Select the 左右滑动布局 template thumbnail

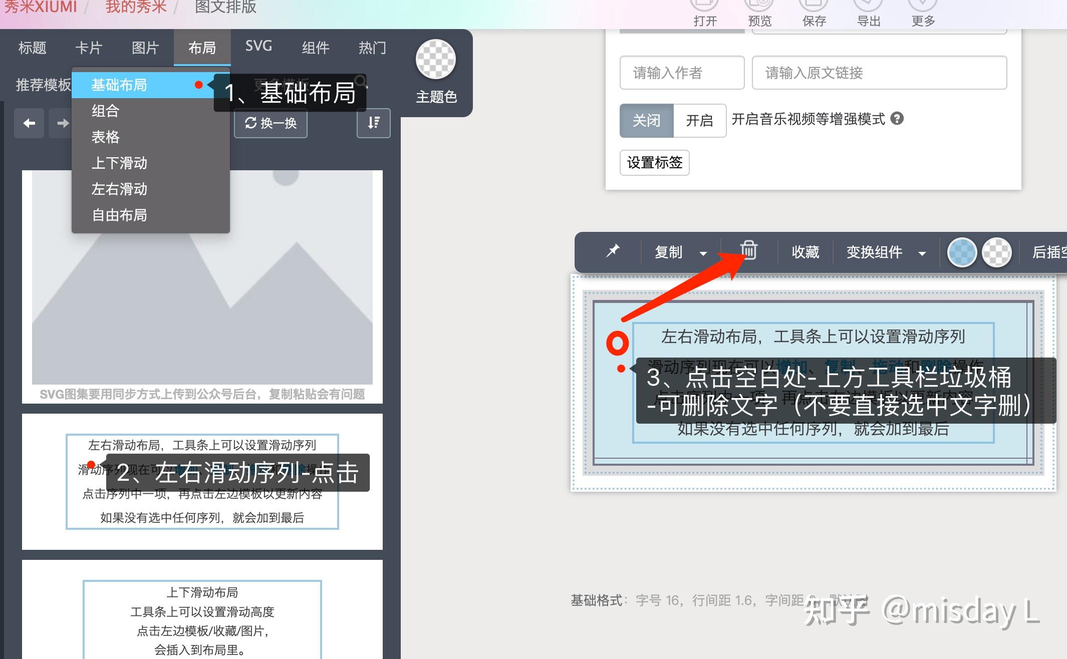[x=202, y=482]
